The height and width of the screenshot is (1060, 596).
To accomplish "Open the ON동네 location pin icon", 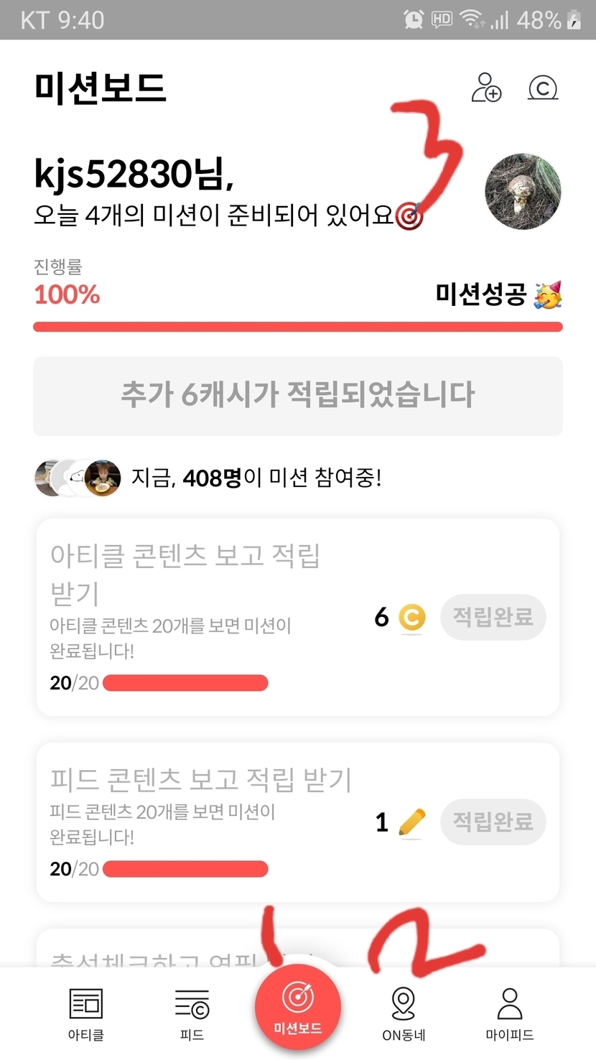I will 404,1004.
